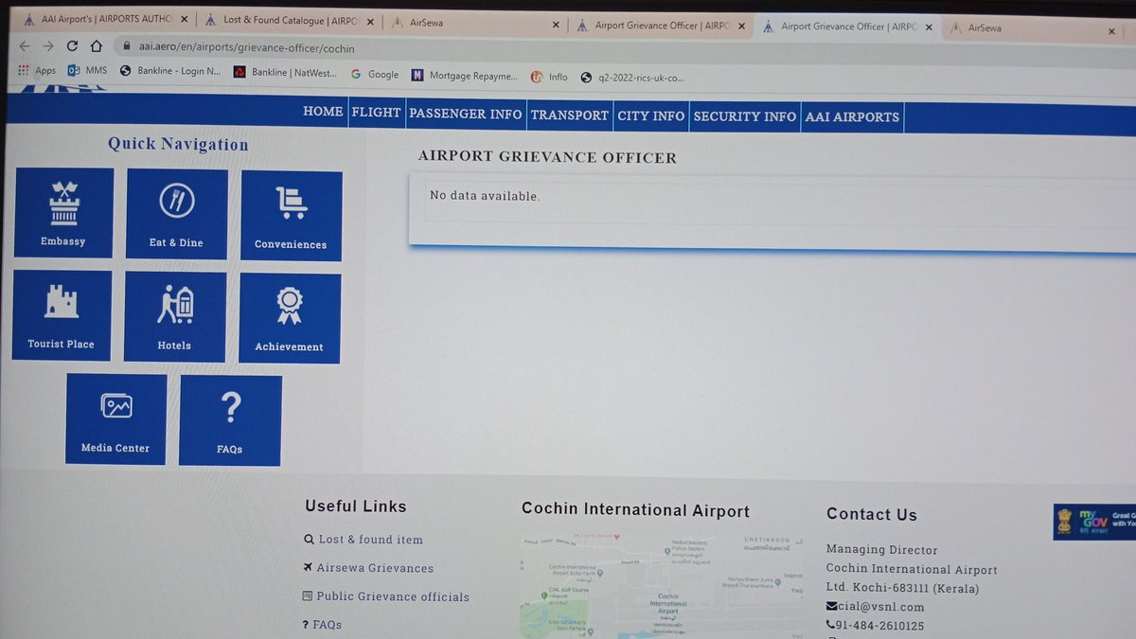Click Ltd. Kochi-683111 (Kerala) address line
The width and height of the screenshot is (1136, 639).
902,589
